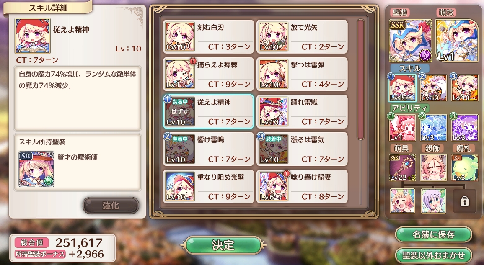Screen dimensions: 484x265
Task: Select the 放て光矢 skill card
Action: (x=302, y=37)
